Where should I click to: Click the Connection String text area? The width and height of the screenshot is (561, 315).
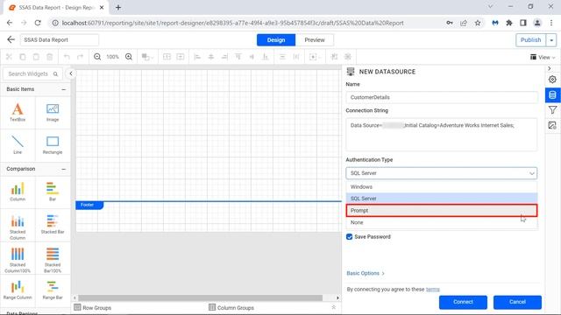442,134
